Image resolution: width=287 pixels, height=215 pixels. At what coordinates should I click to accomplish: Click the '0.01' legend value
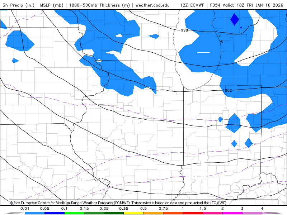point(25,209)
